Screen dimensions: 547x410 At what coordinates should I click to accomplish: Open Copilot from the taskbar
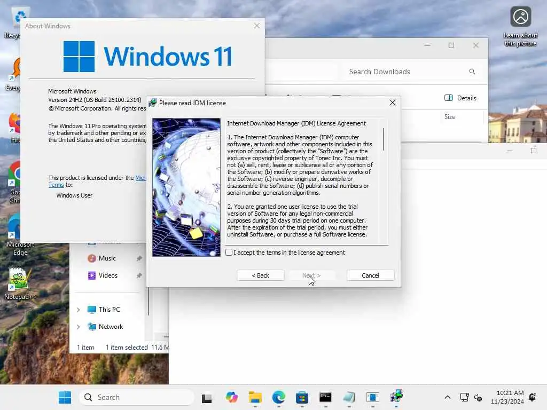(231, 397)
